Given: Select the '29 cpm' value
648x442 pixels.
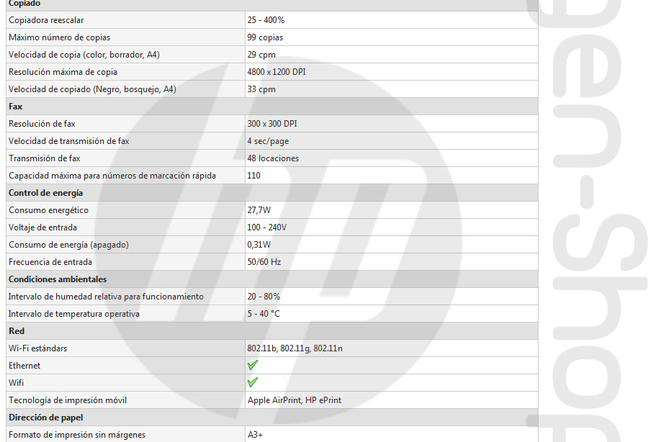Looking at the screenshot, I should pyautogui.click(x=261, y=55).
